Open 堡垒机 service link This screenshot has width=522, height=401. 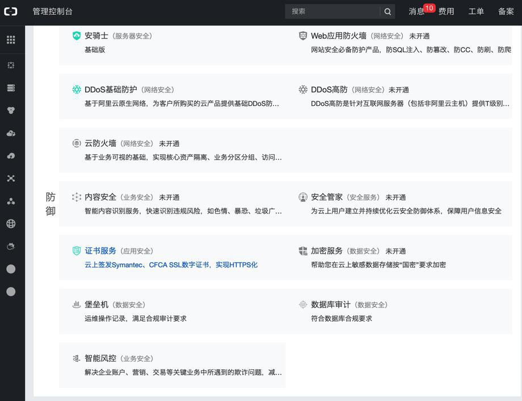[x=96, y=304]
